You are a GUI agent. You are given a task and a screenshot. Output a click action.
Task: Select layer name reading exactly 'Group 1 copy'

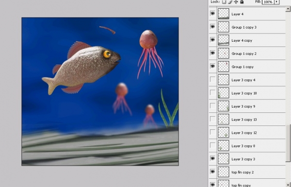pyautogui.click(x=242, y=67)
